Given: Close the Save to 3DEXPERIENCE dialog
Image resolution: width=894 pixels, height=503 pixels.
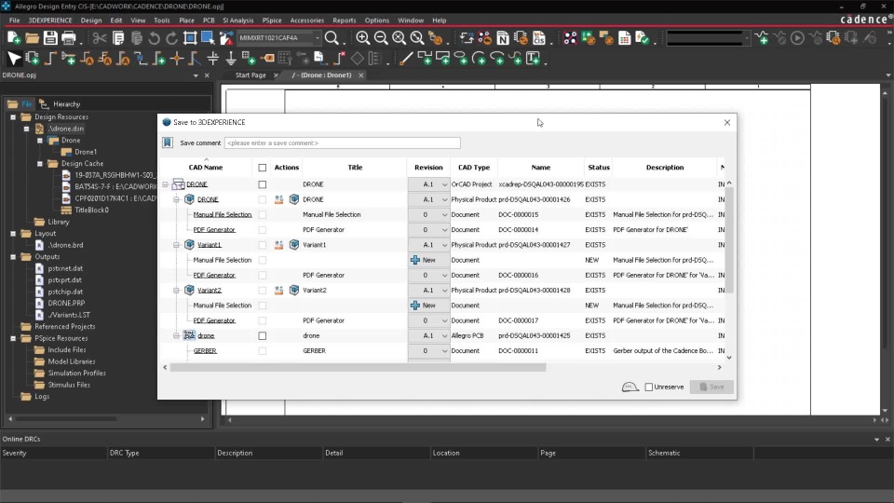Looking at the screenshot, I should [x=727, y=123].
